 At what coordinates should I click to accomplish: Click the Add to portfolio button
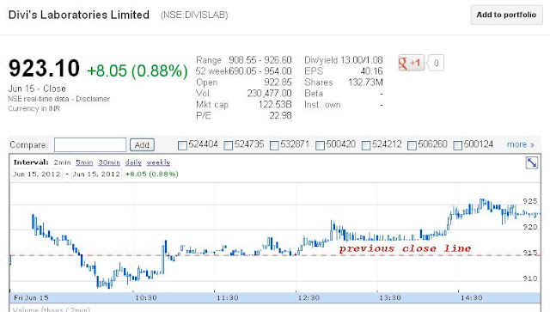(x=506, y=15)
